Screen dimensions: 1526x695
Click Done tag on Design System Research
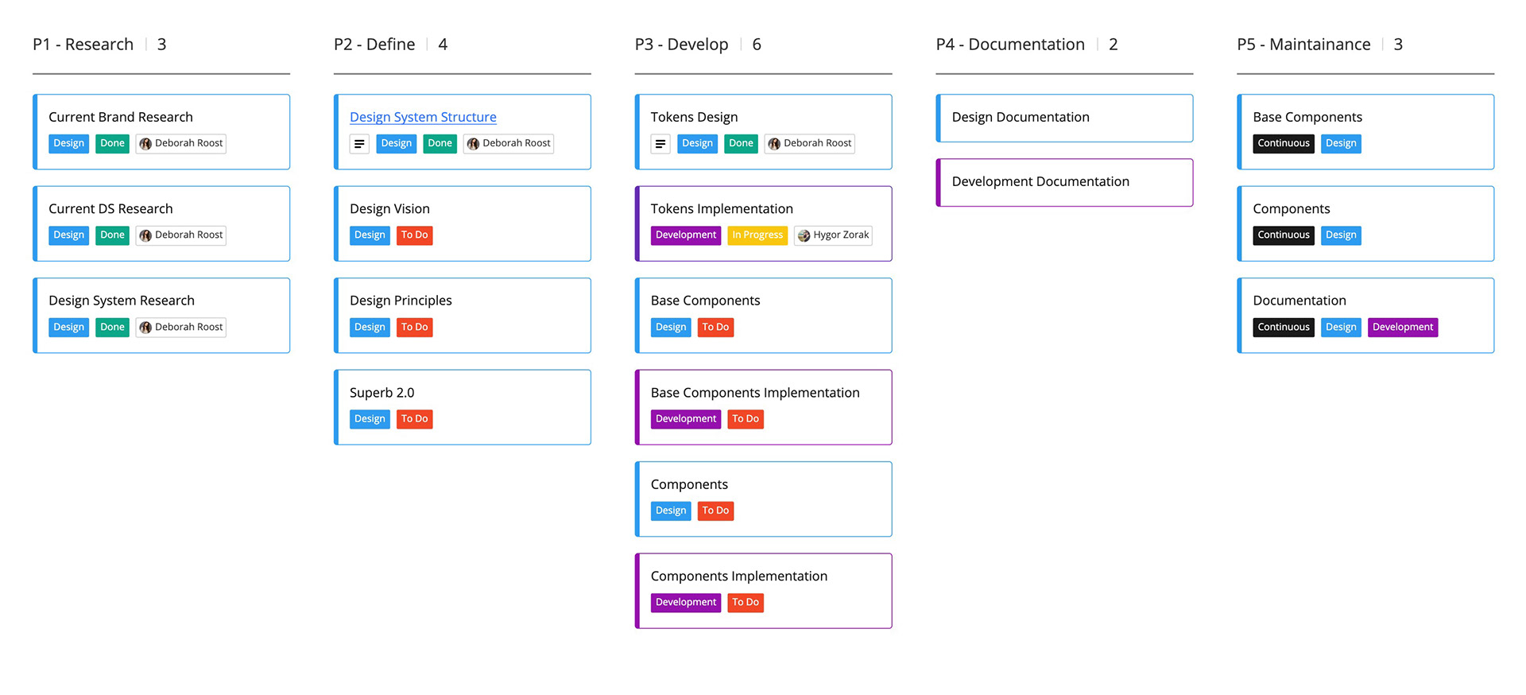pyautogui.click(x=112, y=328)
